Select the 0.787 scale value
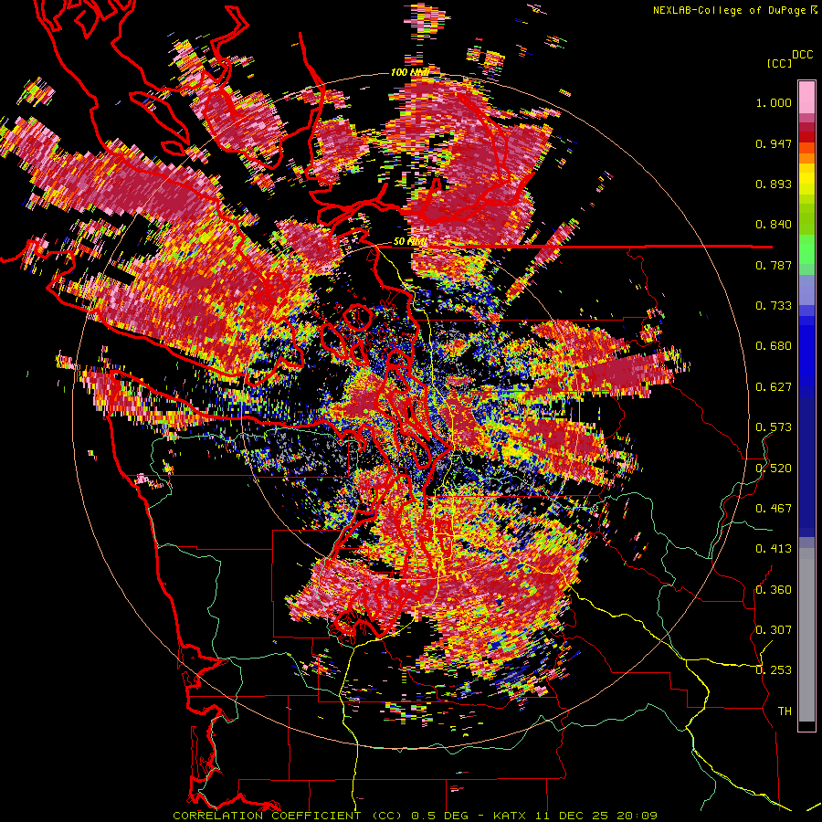This screenshot has height=822, width=822. (774, 265)
